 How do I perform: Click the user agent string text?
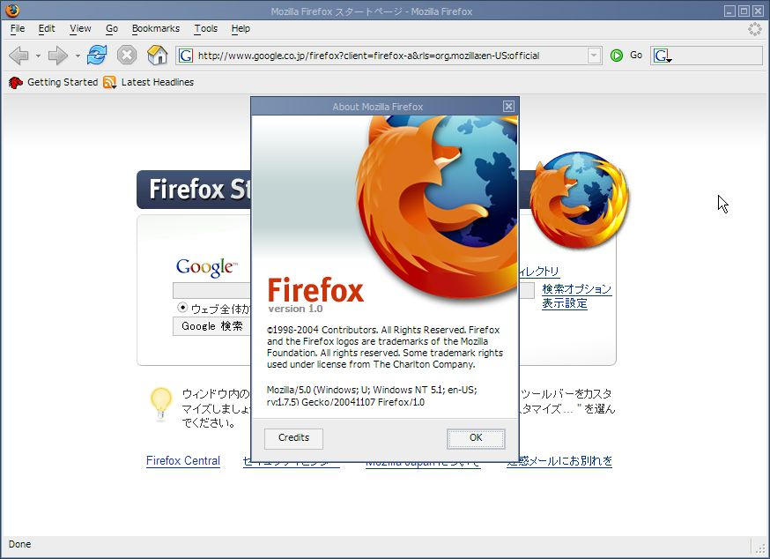(372, 396)
